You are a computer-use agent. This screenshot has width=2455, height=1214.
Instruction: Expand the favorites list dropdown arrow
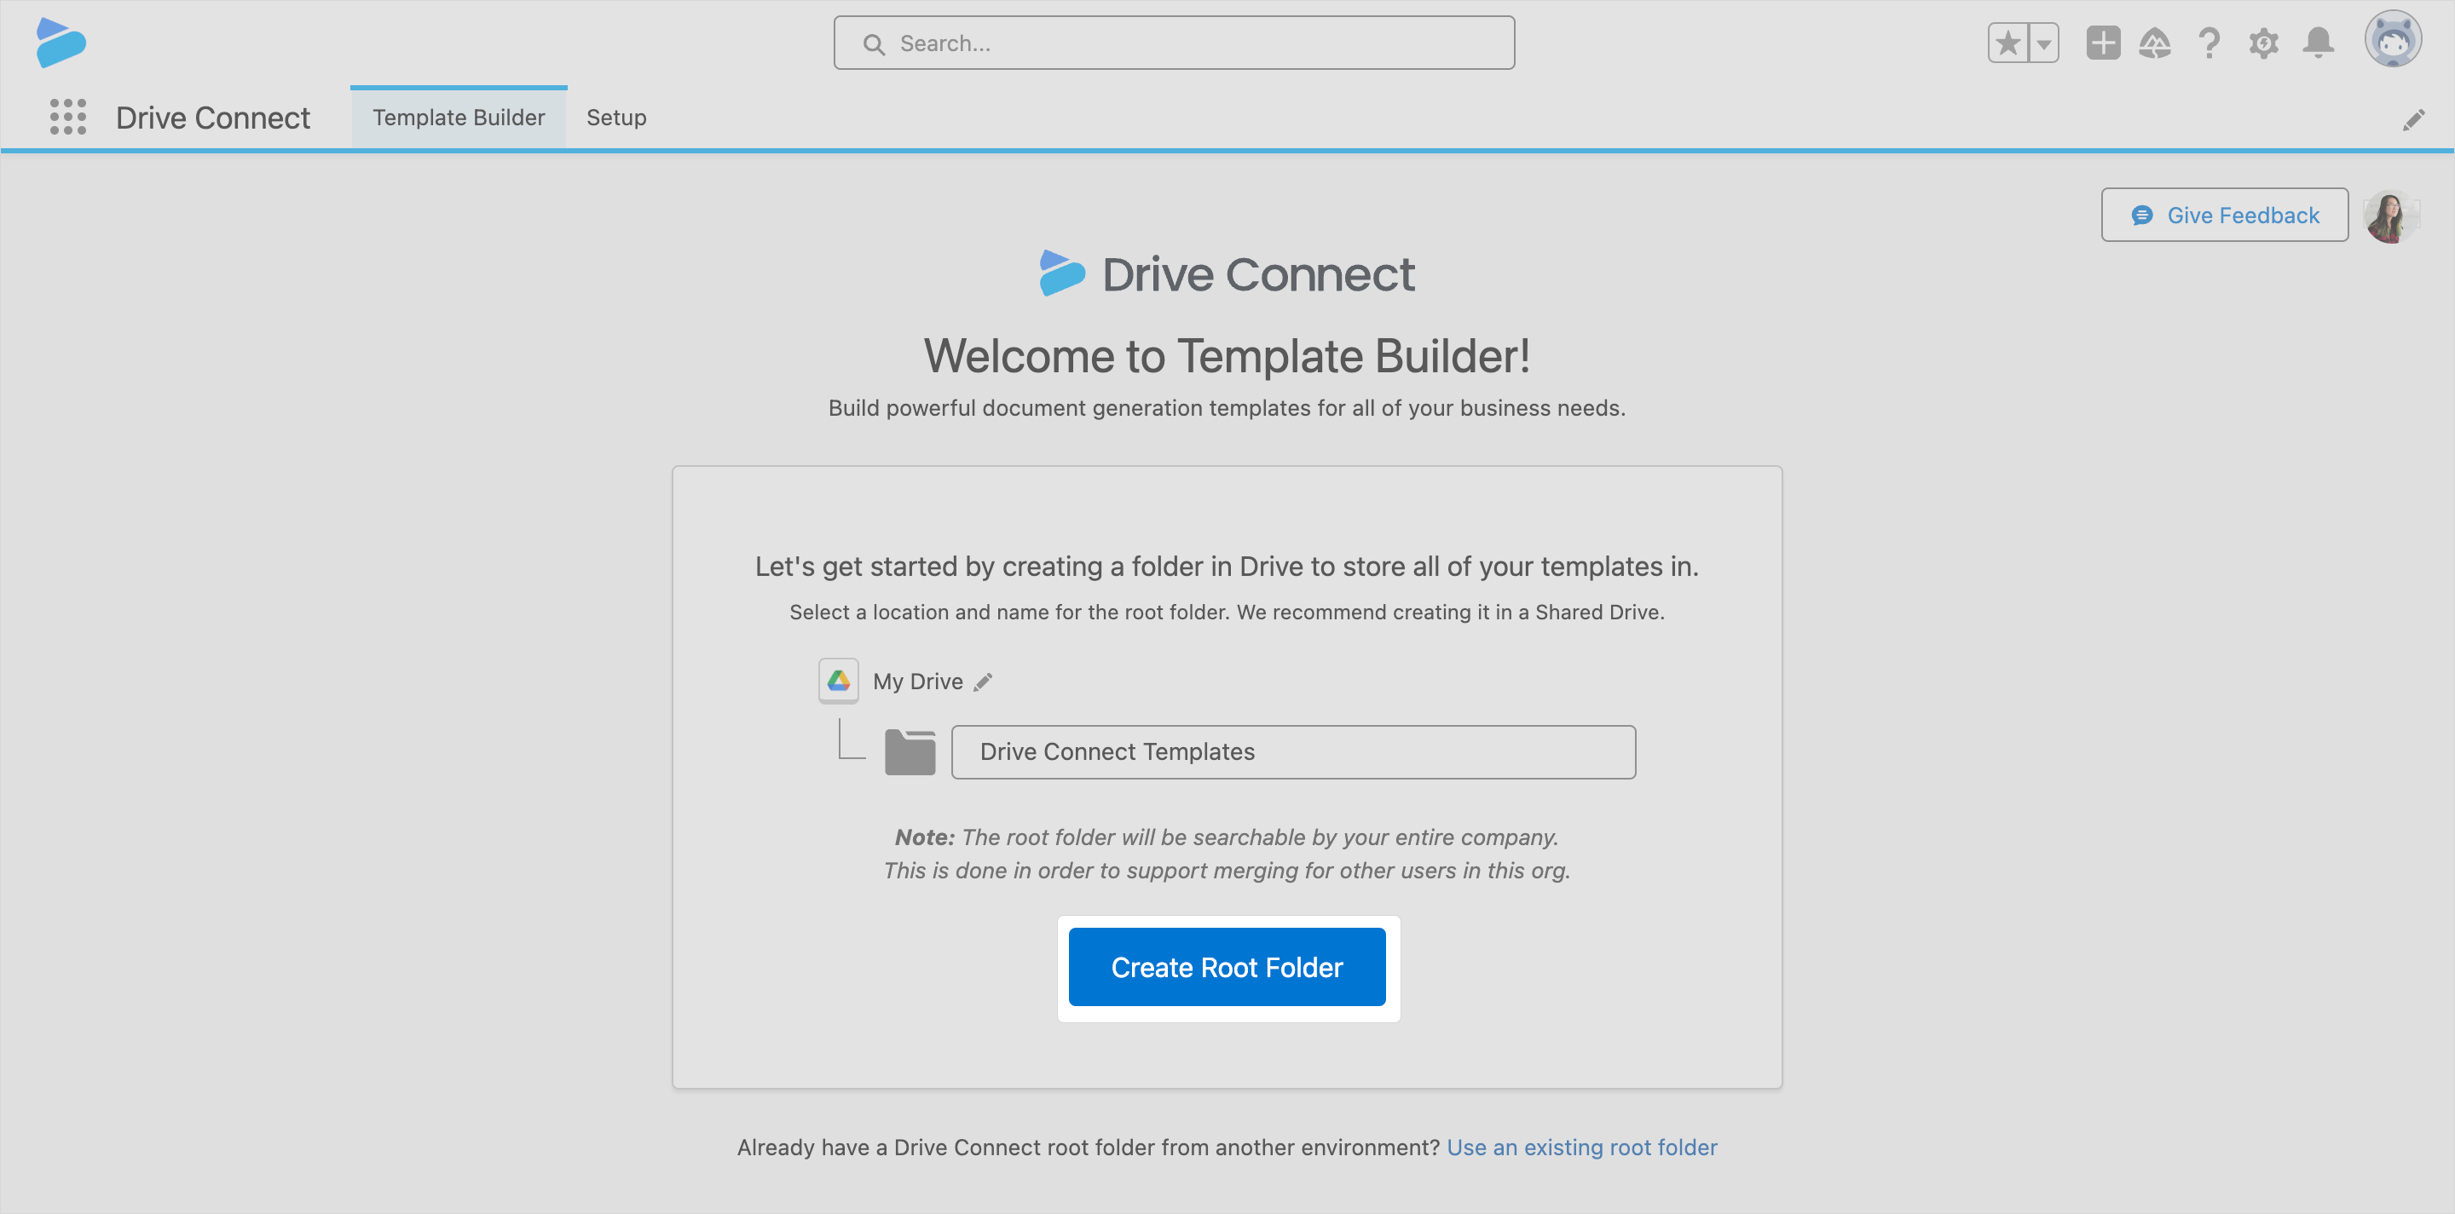[x=2043, y=43]
